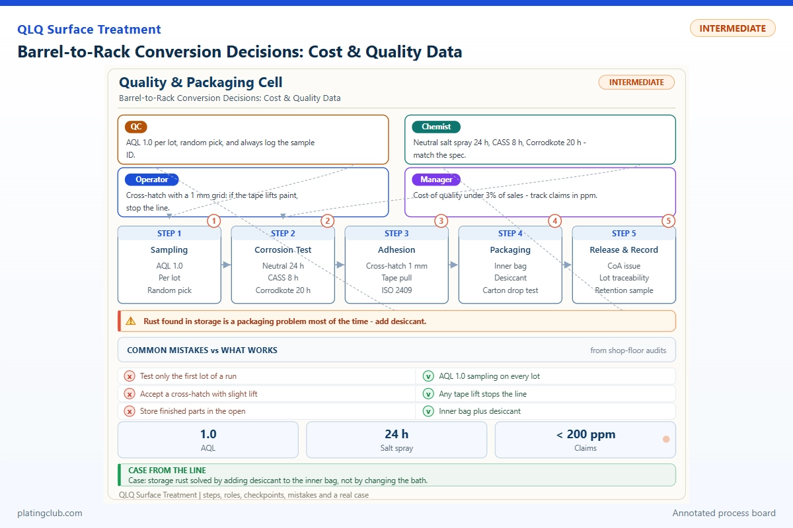This screenshot has height=528, width=793.
Task: Click 'Corrodkote 20 h' in the Corrosion Test step
Action: coord(283,290)
